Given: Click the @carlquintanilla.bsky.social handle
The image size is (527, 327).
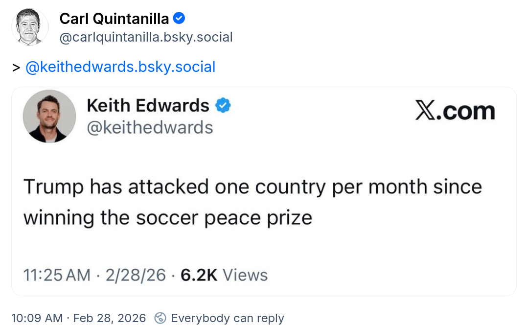Looking at the screenshot, I should [x=146, y=37].
